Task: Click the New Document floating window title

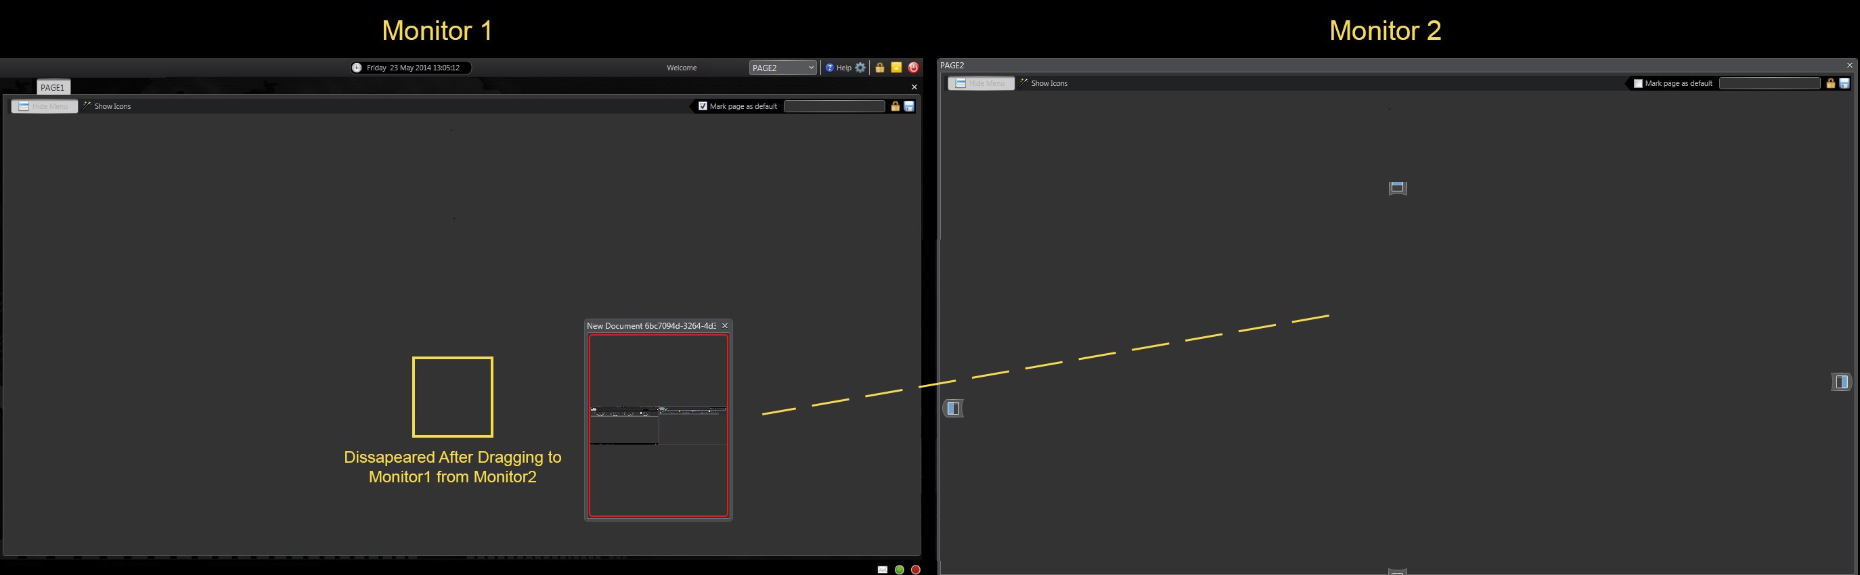Action: coord(651,326)
